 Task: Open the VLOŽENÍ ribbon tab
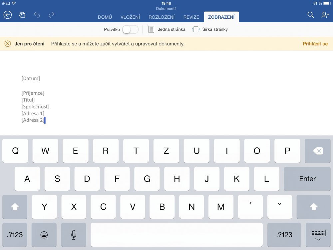[x=131, y=17]
